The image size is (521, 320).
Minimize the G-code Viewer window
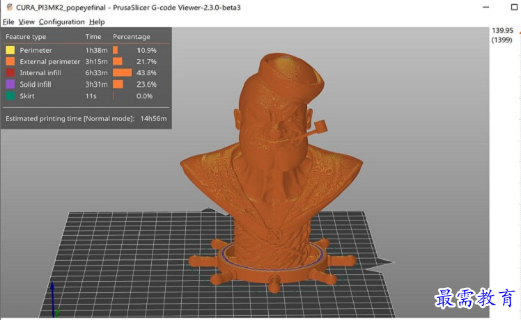tap(485, 7)
